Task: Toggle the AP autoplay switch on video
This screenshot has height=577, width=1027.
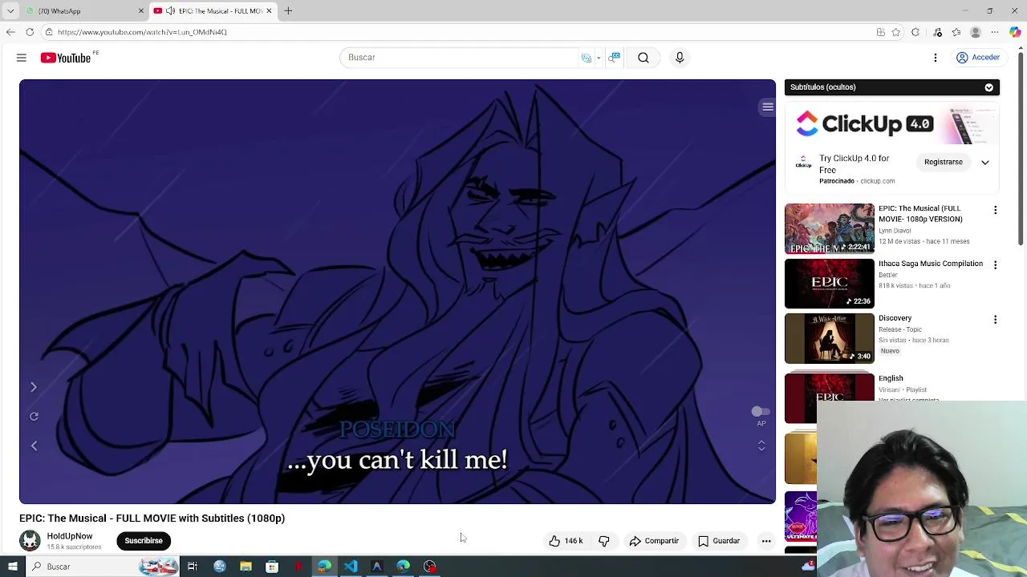Action: click(761, 411)
